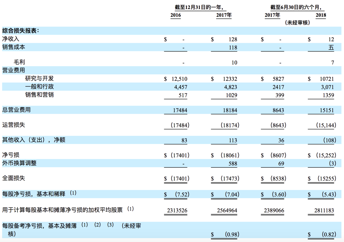This screenshot has width=344, height=242.
Task: Click the 其他收入（支出），净额 label
Action: pos(34,140)
